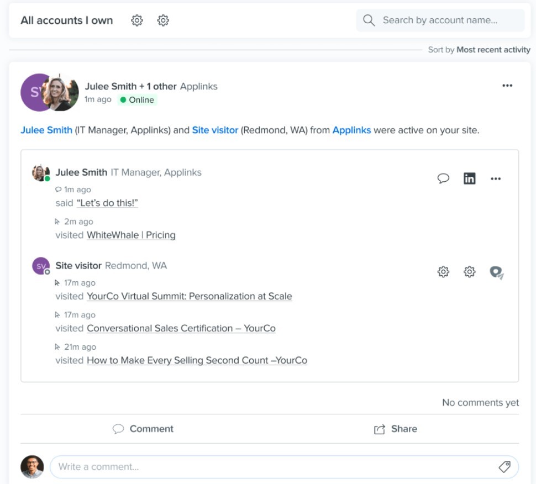The height and width of the screenshot is (484, 536).
Task: Click search magnifier icon in account search
Action: 369,20
